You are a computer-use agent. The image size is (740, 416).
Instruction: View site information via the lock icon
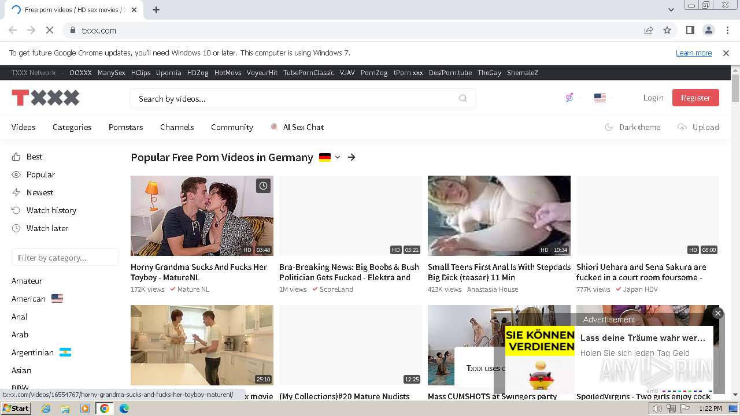(72, 30)
